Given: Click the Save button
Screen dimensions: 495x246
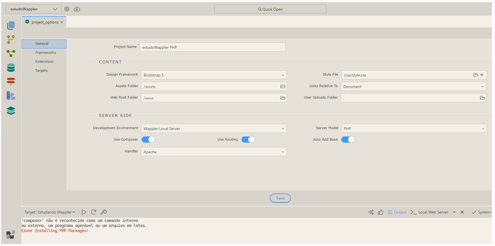Looking at the screenshot, I should (280, 198).
